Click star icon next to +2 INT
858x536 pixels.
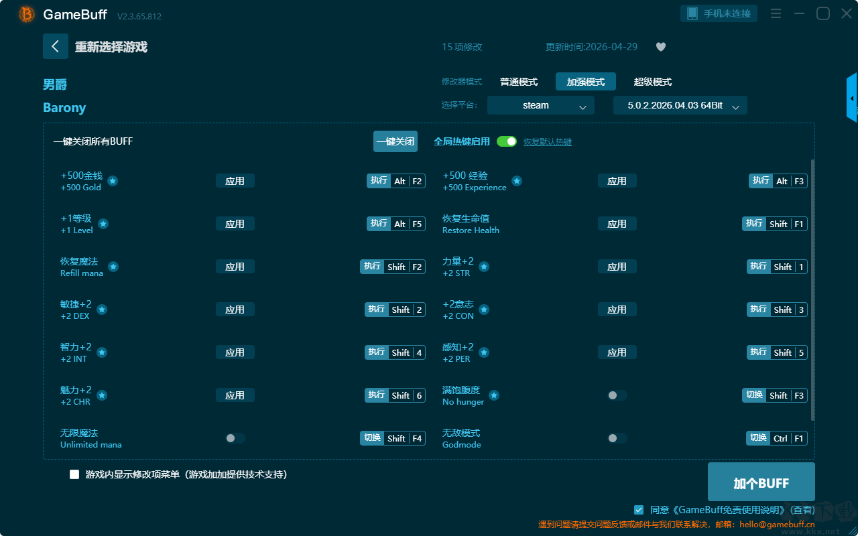click(x=102, y=352)
